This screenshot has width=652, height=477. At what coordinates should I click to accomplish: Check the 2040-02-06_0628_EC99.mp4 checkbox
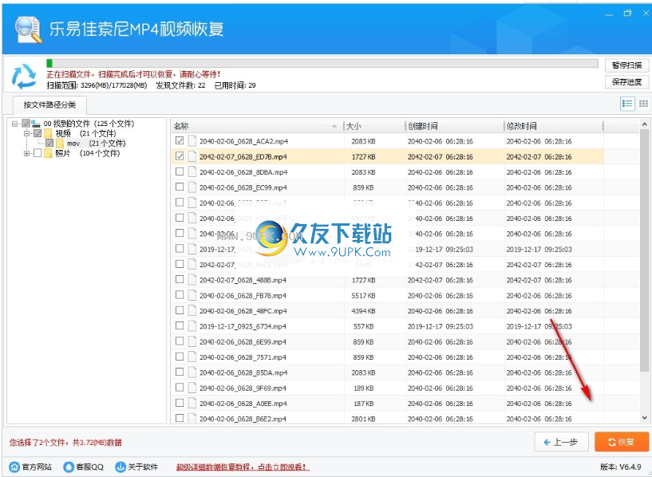coord(180,187)
